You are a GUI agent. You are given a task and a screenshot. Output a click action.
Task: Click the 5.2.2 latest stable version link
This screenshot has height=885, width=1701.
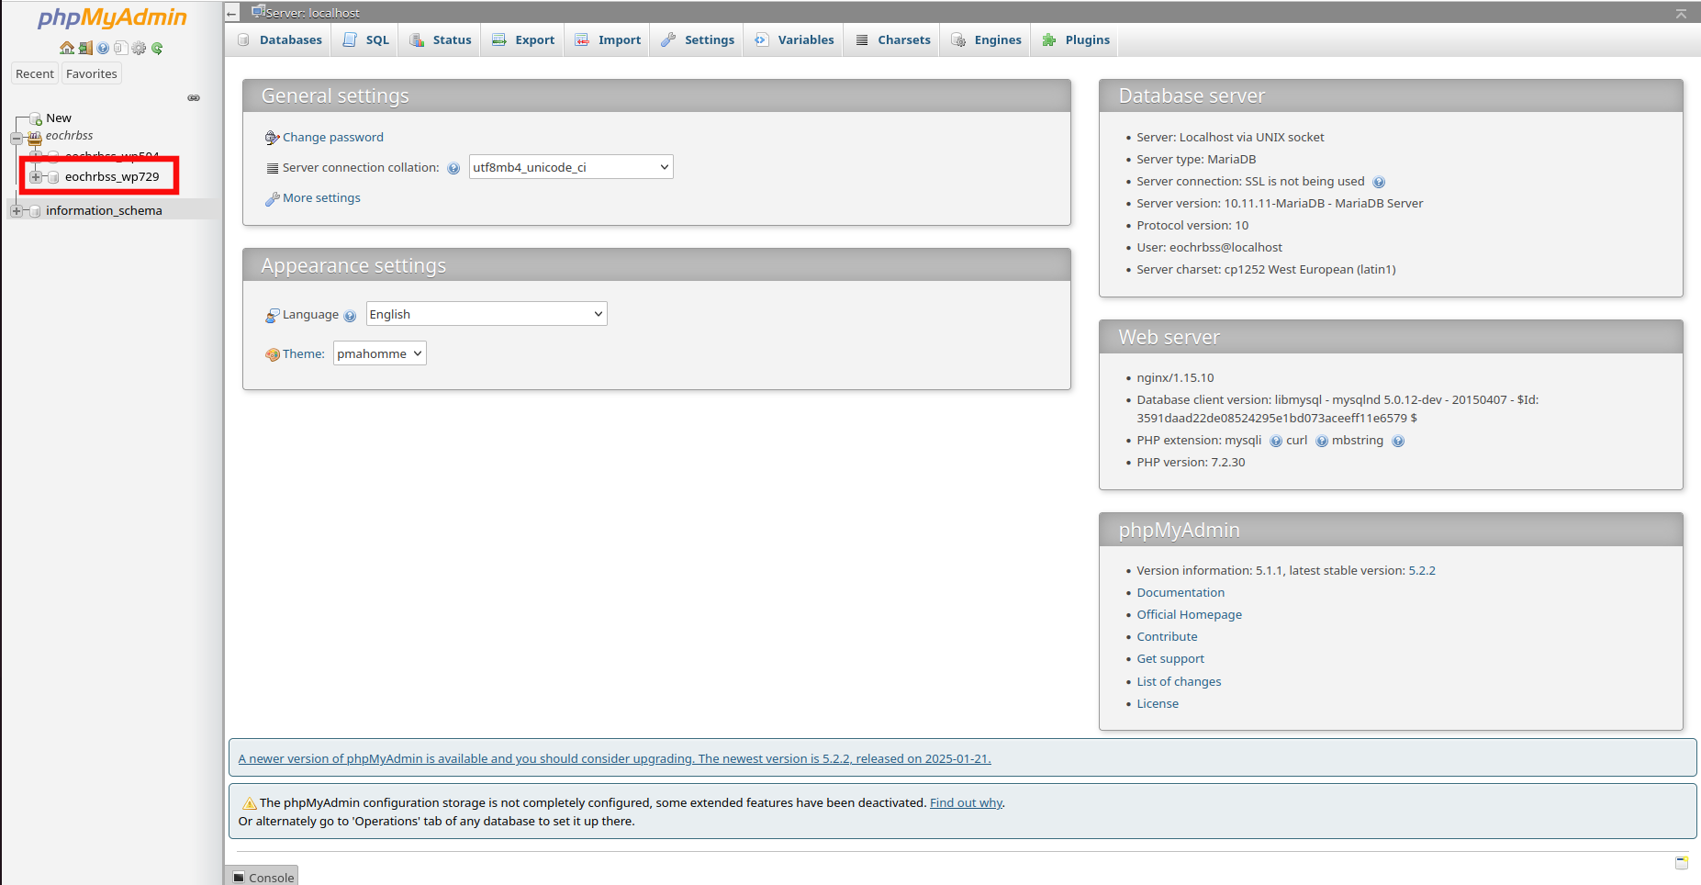[x=1422, y=571]
